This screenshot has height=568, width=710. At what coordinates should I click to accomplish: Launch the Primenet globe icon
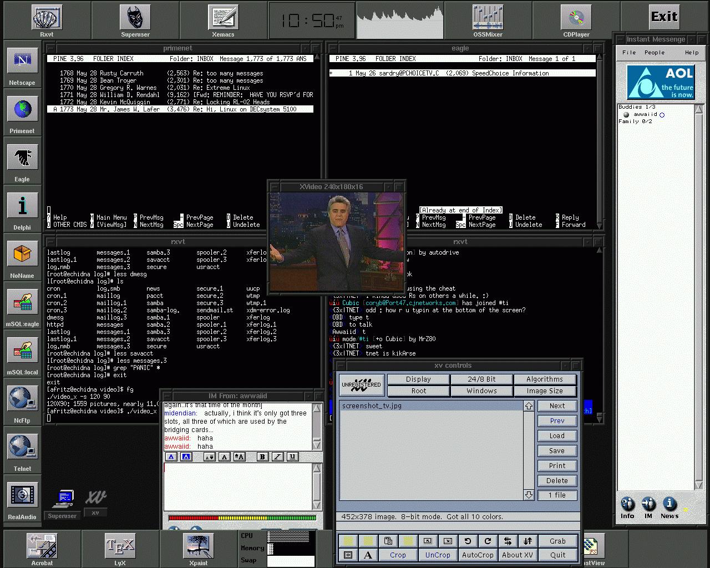22,109
